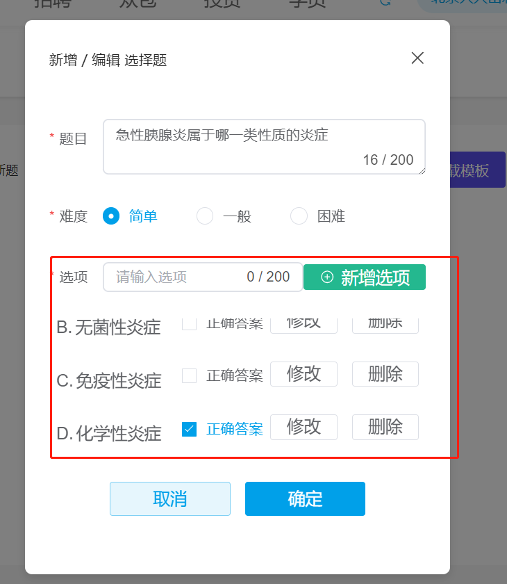Uncheck 正确答案 for option D 化学性炎症

189,429
